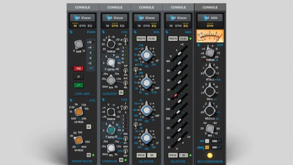Screen dimensions: 293x165
Task: Click the gain reduction VU meter
Action: [x=210, y=36]
